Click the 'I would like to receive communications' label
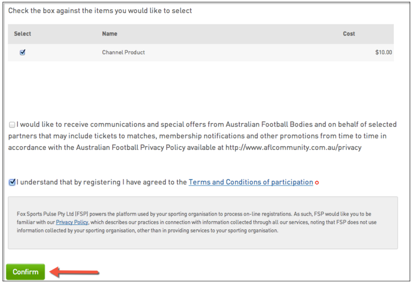Image resolution: width=413 pixels, height=283 pixels. tap(202, 136)
